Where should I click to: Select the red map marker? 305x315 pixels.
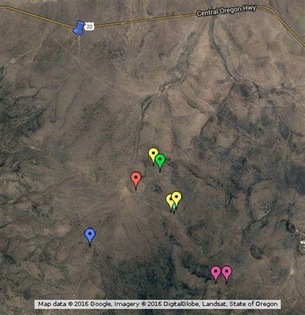pyautogui.click(x=136, y=179)
